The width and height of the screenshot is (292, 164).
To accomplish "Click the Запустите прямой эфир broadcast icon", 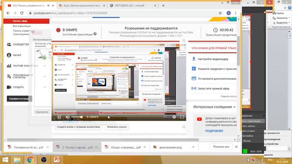I will pos(193,88).
